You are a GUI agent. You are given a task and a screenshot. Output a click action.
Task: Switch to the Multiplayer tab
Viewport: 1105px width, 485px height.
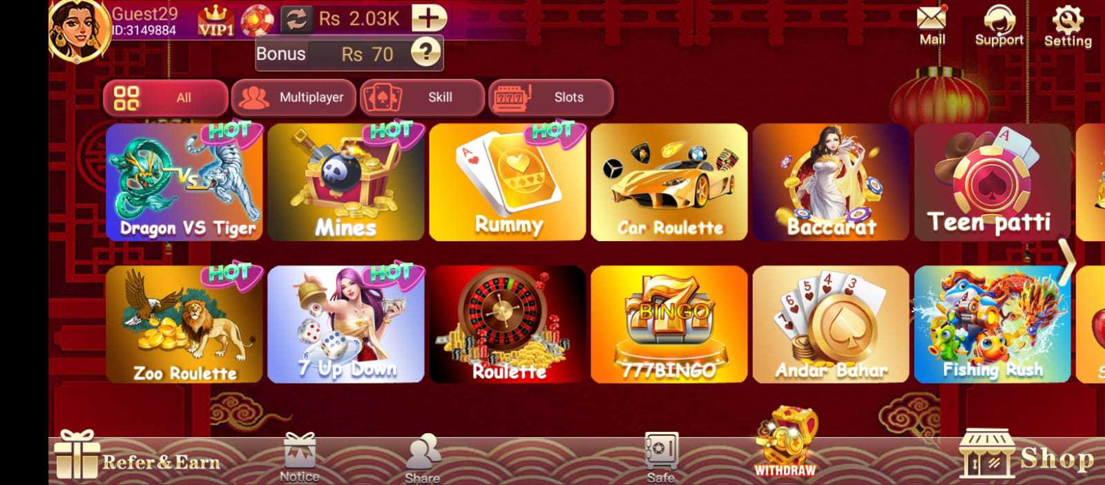(294, 97)
